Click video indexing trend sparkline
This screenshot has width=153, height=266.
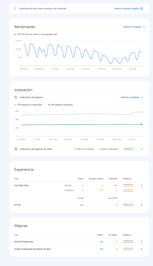pyautogui.click(x=129, y=149)
